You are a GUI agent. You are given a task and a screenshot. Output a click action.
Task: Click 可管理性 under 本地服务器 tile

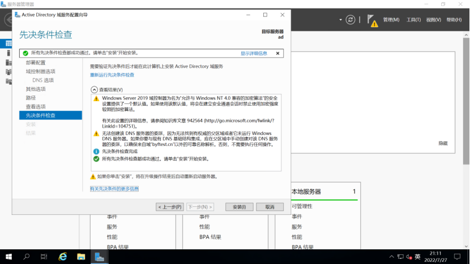tap(302, 206)
